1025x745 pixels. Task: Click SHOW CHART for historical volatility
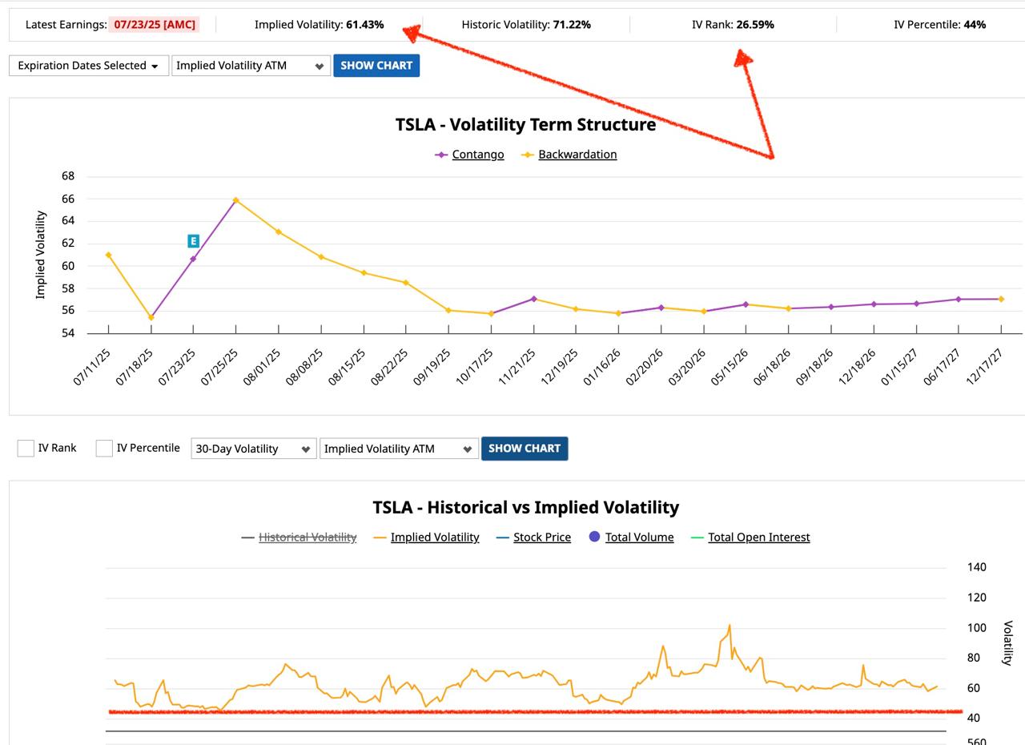[524, 449]
